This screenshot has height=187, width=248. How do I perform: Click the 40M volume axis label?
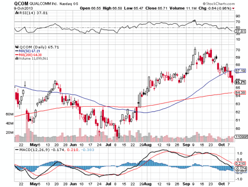(x=10, y=123)
